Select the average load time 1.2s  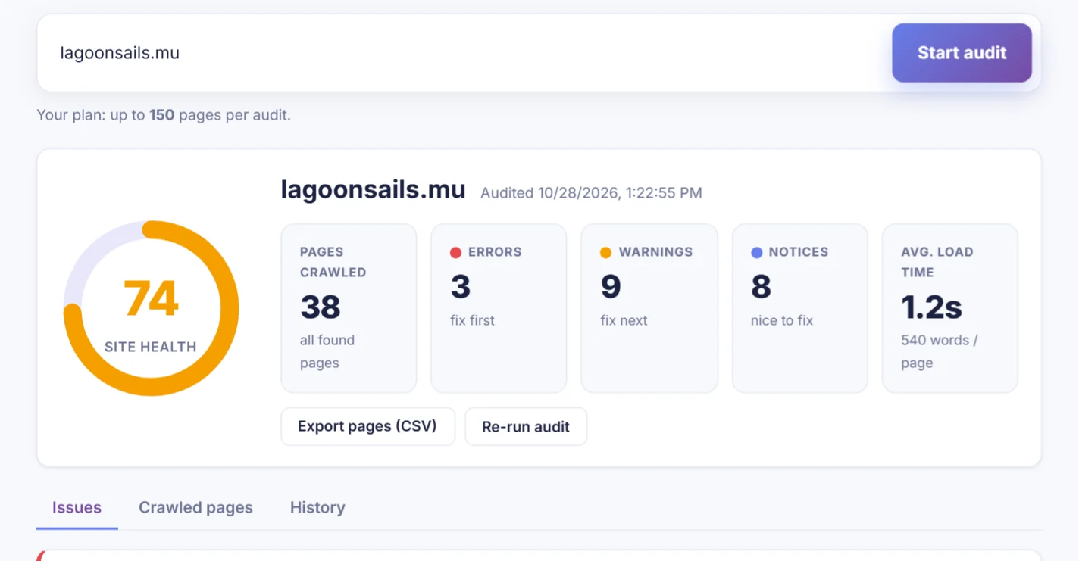[x=931, y=307]
